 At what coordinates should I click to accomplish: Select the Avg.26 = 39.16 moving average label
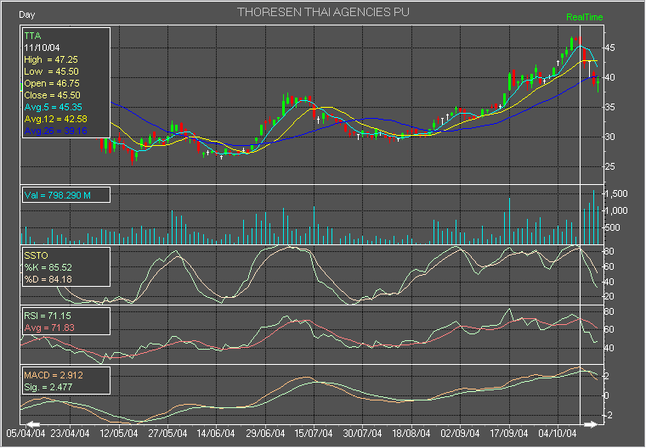pyautogui.click(x=55, y=132)
